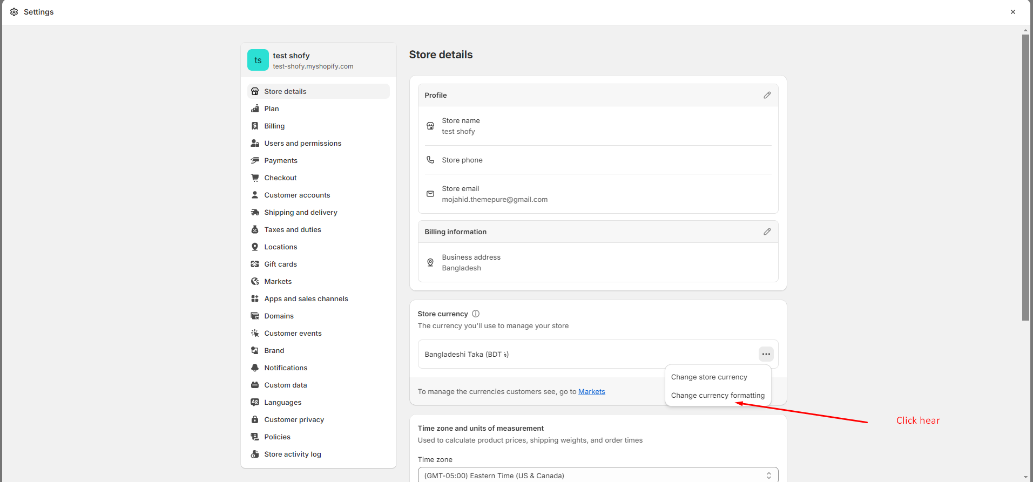Image resolution: width=1033 pixels, height=482 pixels.
Task: Click the Languages icon
Action: click(x=255, y=402)
